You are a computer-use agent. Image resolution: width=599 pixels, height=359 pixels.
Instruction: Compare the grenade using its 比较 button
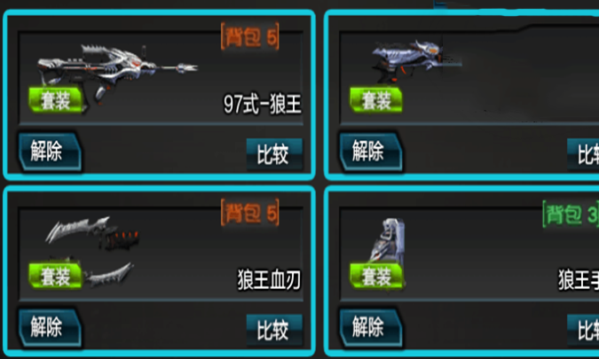pos(583,330)
